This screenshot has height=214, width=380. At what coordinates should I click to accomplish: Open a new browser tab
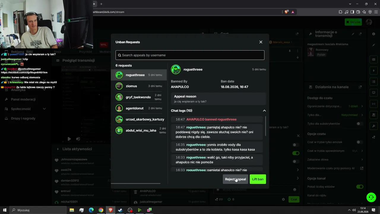[x=101, y=4]
